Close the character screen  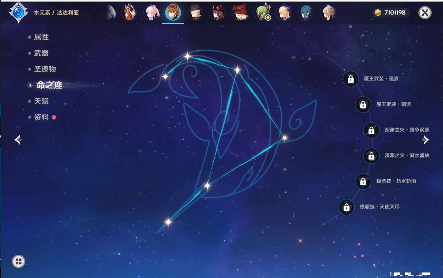pos(425,13)
